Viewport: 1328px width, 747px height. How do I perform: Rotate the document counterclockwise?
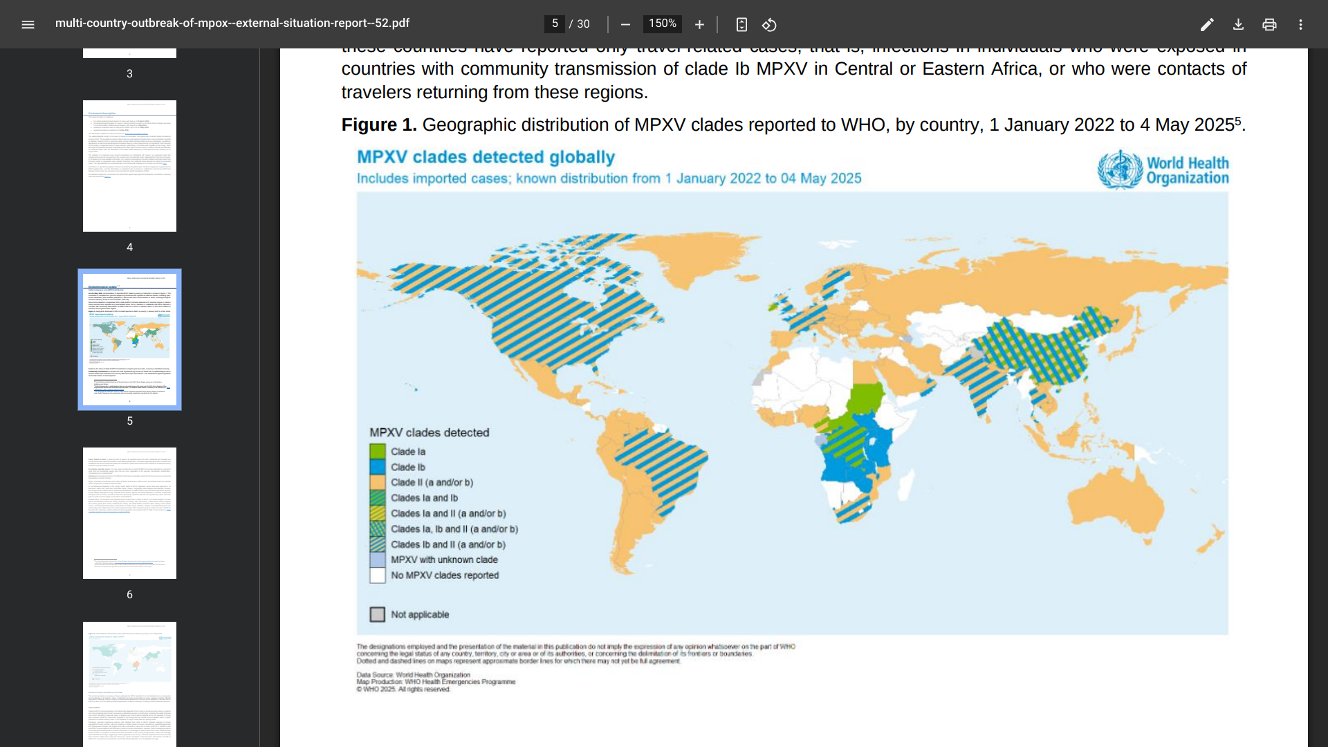click(x=769, y=24)
